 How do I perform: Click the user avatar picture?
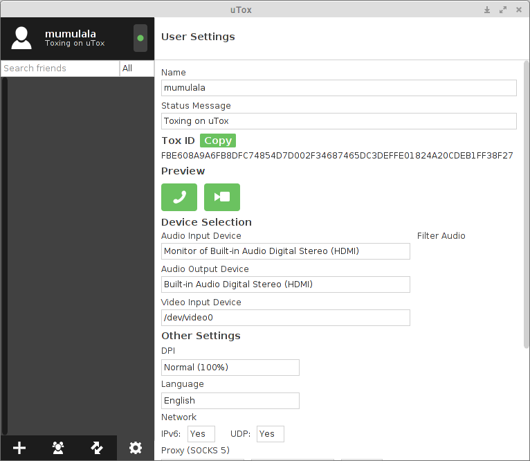click(x=21, y=38)
